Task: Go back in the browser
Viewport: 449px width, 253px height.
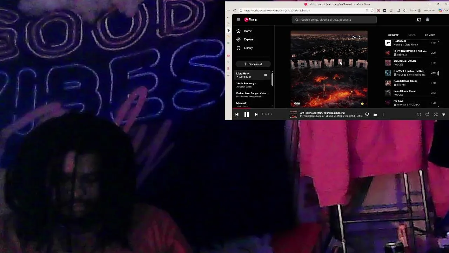Action: 228,11
